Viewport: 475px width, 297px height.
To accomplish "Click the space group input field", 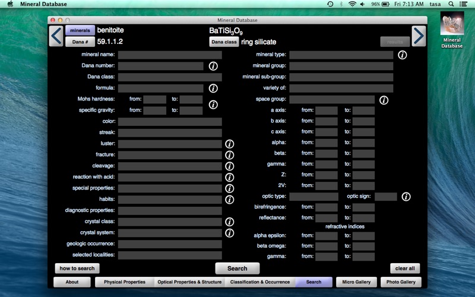I will click(332, 99).
